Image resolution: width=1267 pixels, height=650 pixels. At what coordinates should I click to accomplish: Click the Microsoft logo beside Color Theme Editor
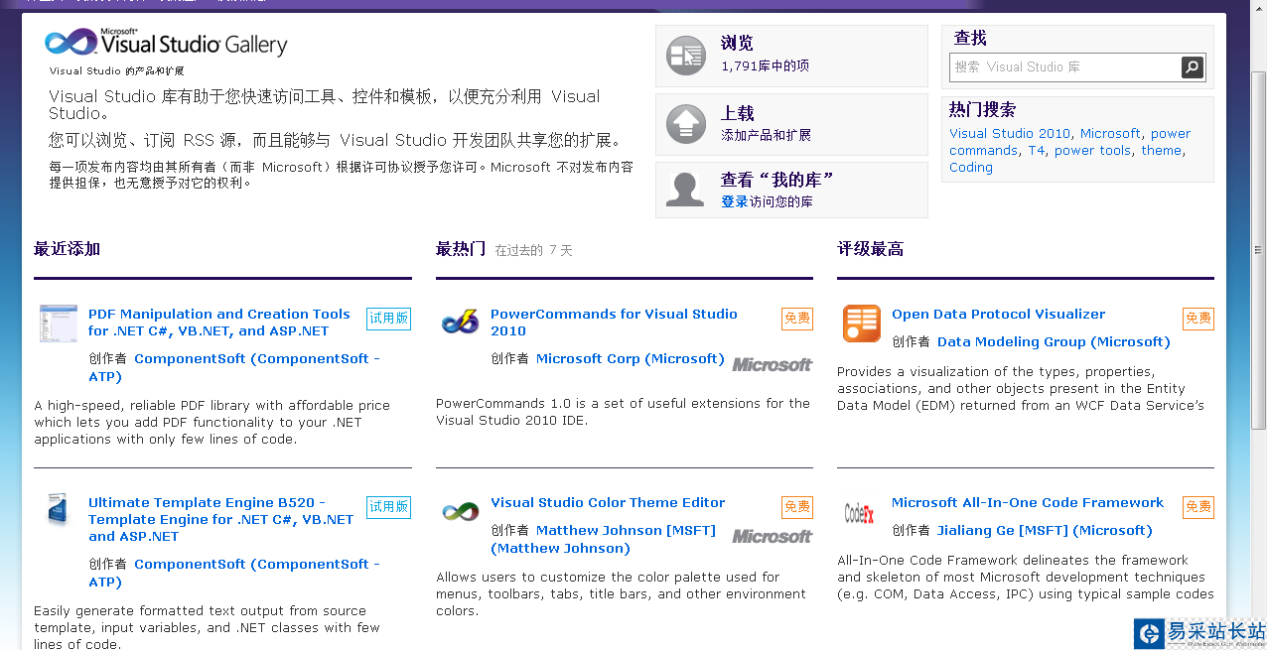[773, 536]
